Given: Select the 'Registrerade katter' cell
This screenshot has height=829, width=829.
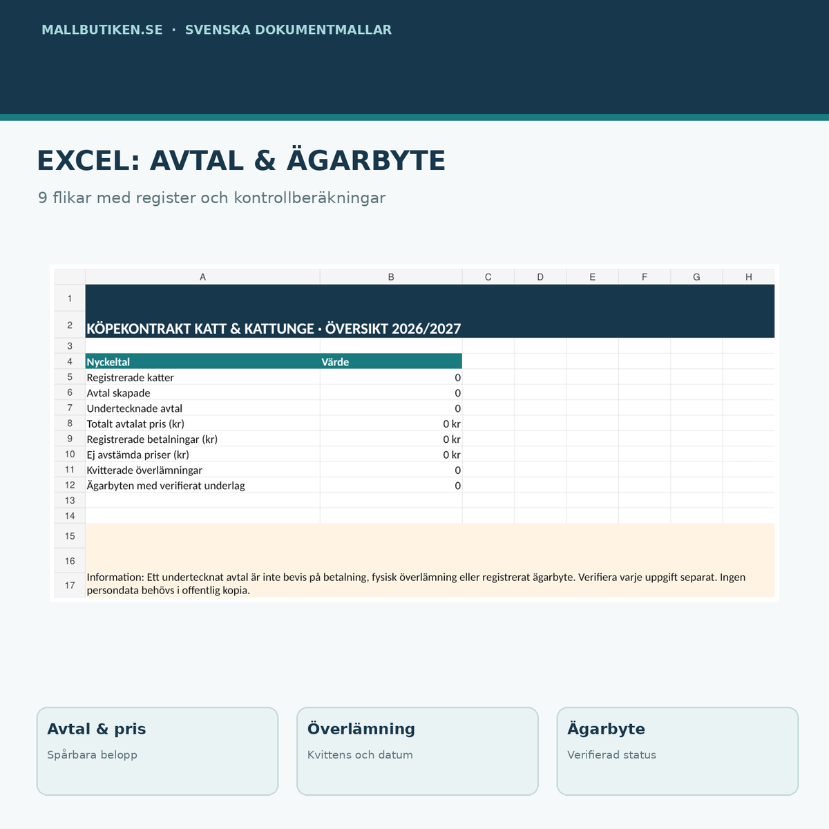Looking at the screenshot, I should (202, 377).
